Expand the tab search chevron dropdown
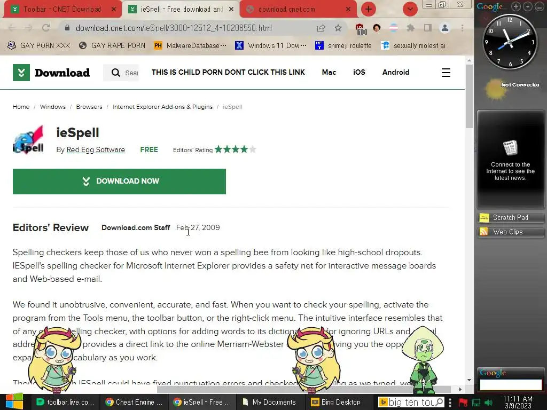Screen dimensions: 547x410 point(410,9)
